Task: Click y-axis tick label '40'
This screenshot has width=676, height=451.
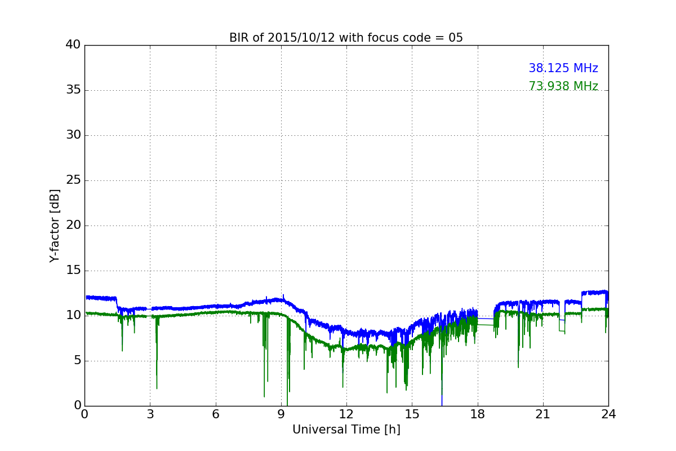Action: point(73,45)
